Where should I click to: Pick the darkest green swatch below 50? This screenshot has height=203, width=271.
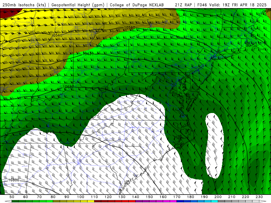click(x=15, y=201)
